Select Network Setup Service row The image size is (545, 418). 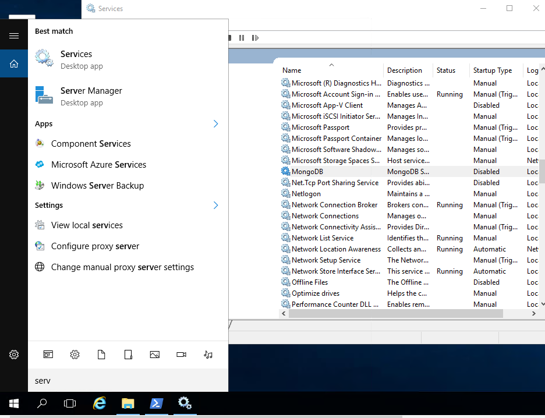(x=409, y=260)
